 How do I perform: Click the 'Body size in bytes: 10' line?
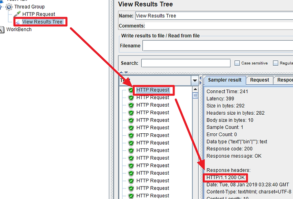[230, 120]
